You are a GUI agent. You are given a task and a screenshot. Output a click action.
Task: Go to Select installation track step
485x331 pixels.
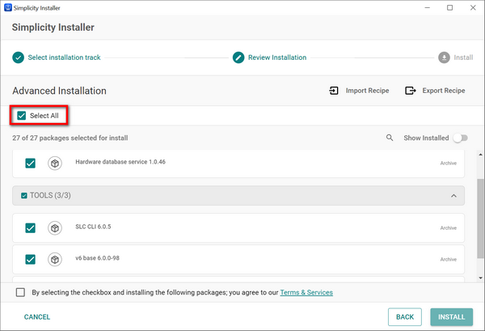point(64,57)
